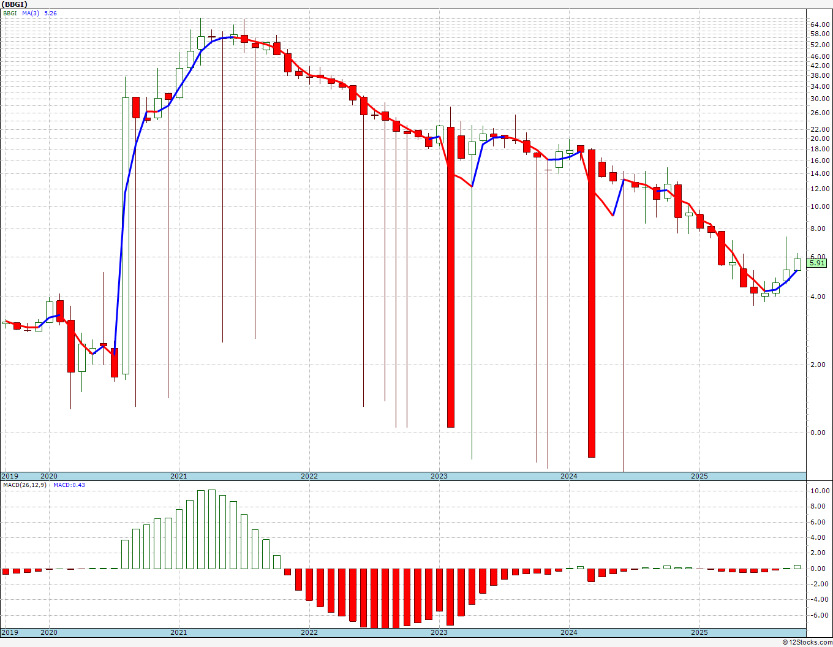Select 2024 on the price chart time axis

pos(569,476)
